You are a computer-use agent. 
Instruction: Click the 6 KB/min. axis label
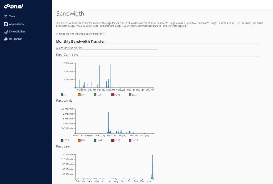[x=69, y=63]
